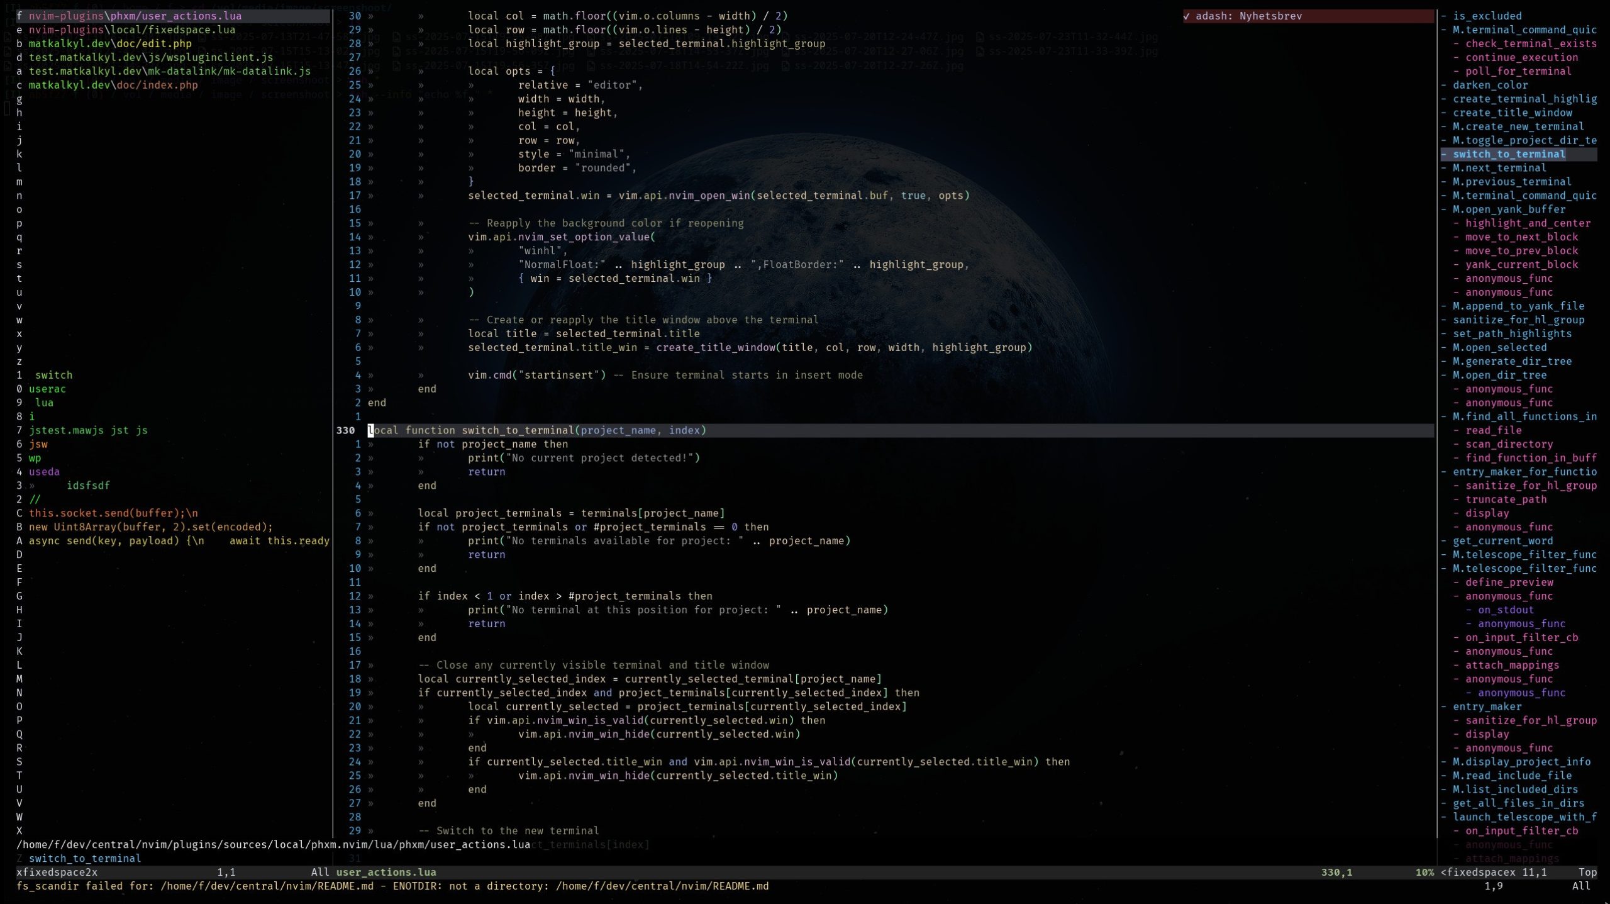The height and width of the screenshot is (904, 1610).
Task: Jump to M.read_include_file function
Action: point(1512,776)
